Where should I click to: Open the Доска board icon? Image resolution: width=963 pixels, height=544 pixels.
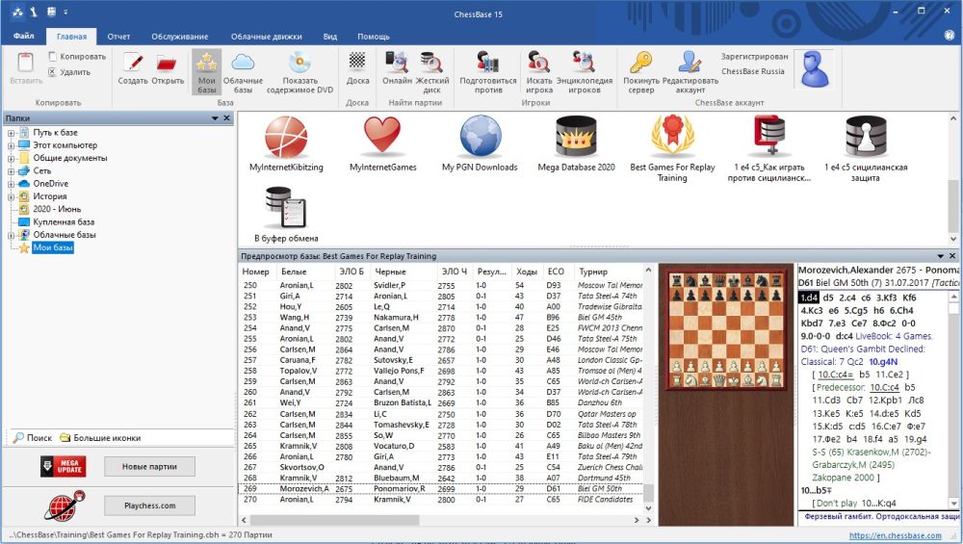coord(357,62)
